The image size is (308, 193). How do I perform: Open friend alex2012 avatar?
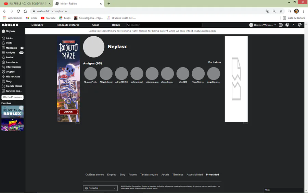point(183,74)
